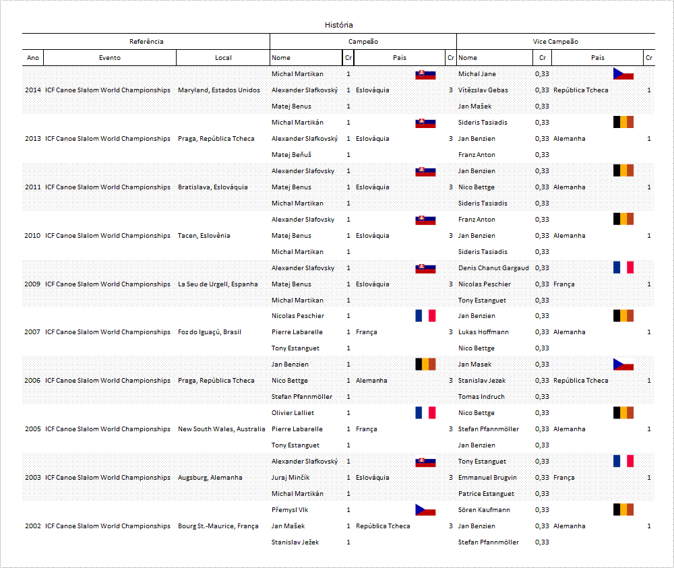This screenshot has height=568, width=674.
Task: Click the "Evento" column header
Action: [x=110, y=58]
